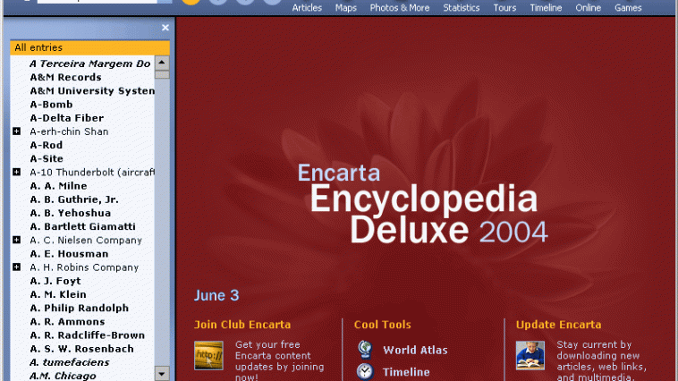Open the Timeline menu in top bar

tap(546, 8)
